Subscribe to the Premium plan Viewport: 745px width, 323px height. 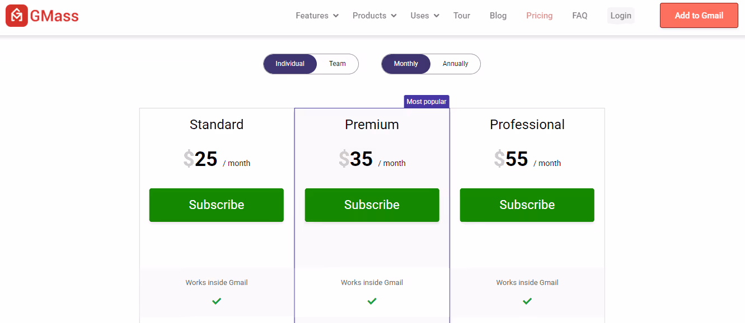(x=372, y=205)
